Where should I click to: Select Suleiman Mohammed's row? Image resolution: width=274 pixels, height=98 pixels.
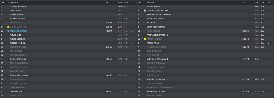[x=205, y=59]
